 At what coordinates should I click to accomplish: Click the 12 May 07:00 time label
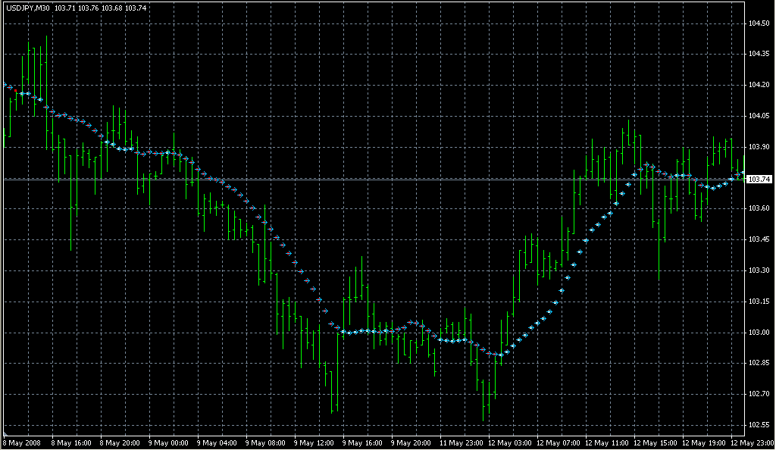pyautogui.click(x=555, y=442)
